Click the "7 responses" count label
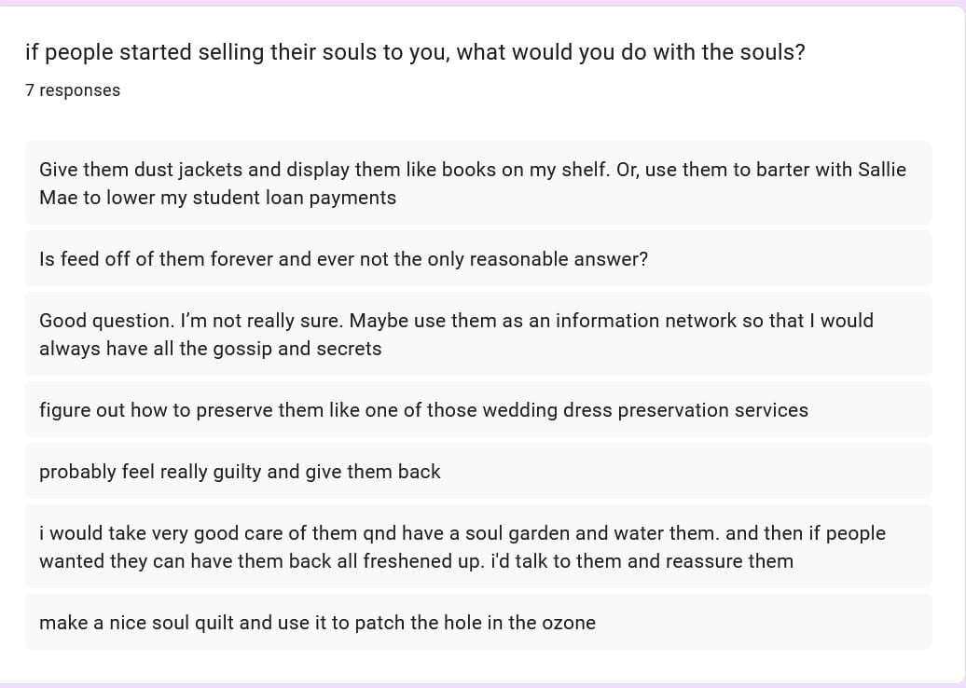Screen dimensions: 966x688 pos(73,90)
